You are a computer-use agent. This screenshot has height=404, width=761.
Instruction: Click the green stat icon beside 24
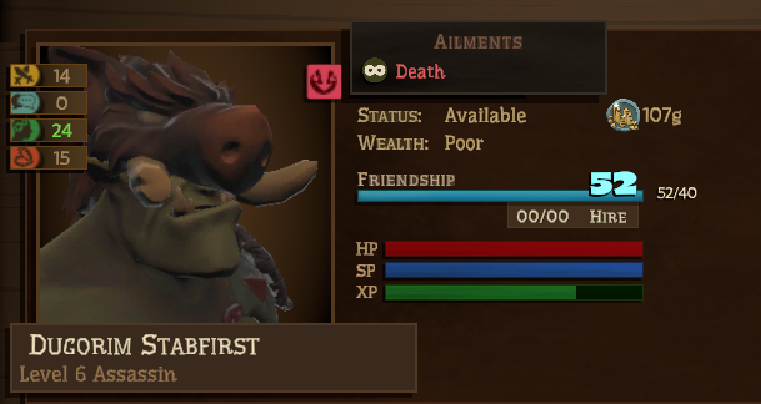click(x=26, y=130)
